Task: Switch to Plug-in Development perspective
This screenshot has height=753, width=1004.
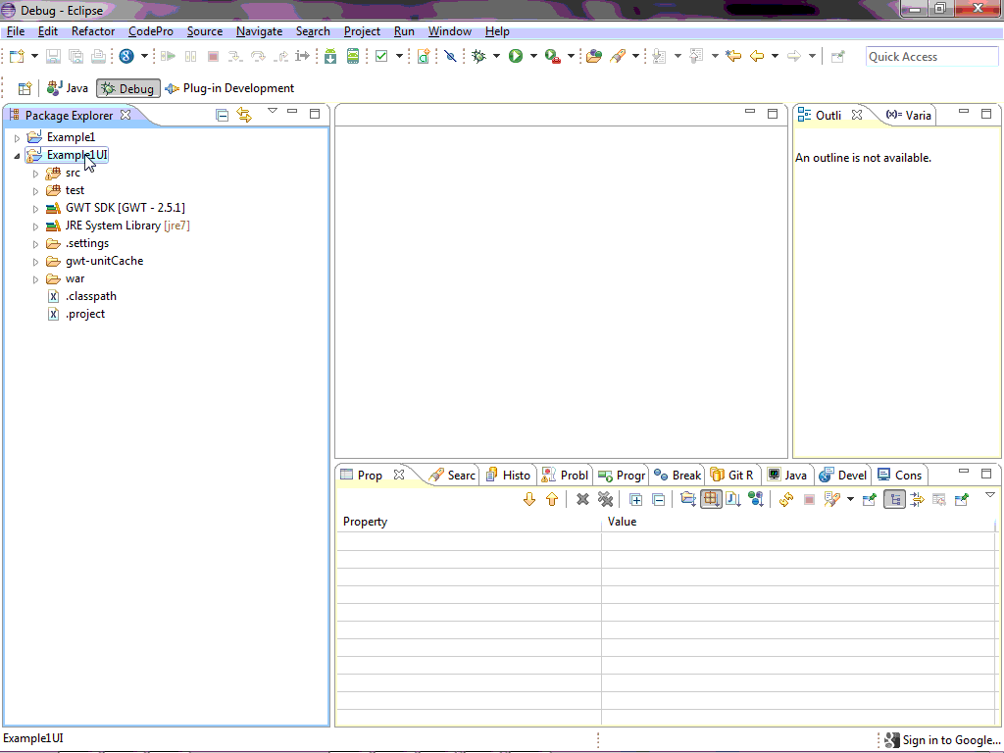Action: [229, 88]
